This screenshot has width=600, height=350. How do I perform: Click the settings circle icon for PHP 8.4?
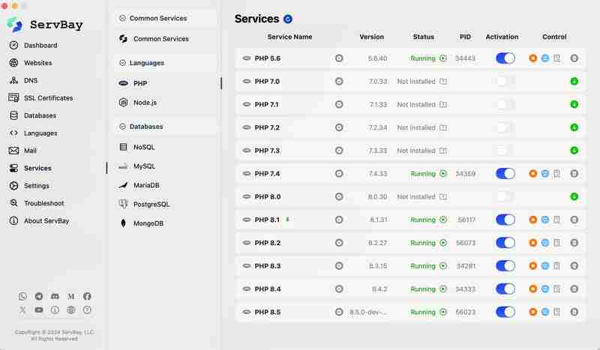(x=339, y=289)
